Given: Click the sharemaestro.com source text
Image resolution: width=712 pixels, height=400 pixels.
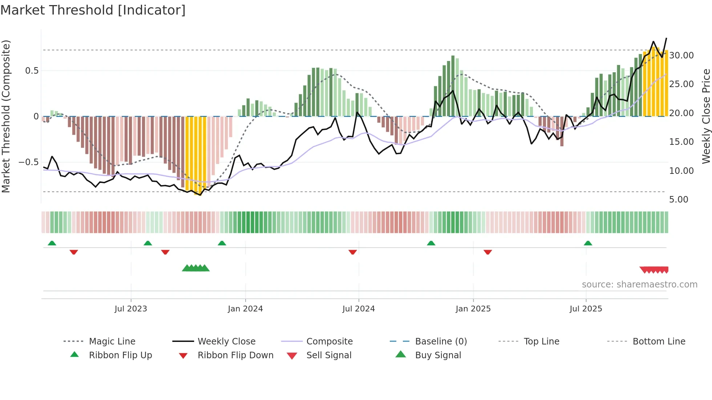Looking at the screenshot, I should pyautogui.click(x=639, y=285).
